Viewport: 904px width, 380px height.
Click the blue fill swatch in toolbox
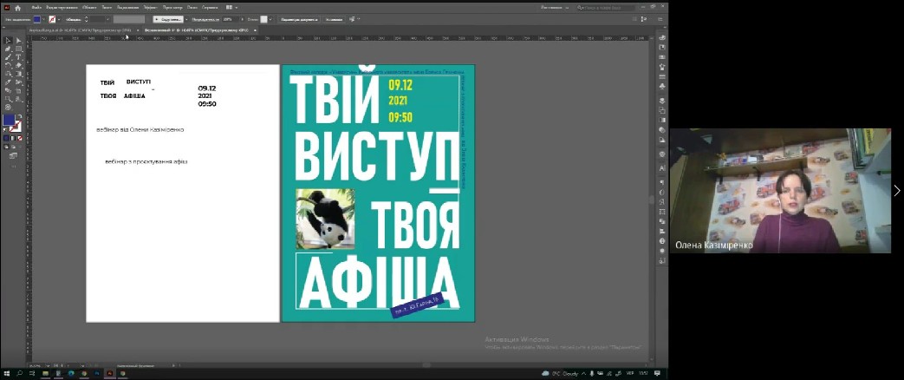9,121
